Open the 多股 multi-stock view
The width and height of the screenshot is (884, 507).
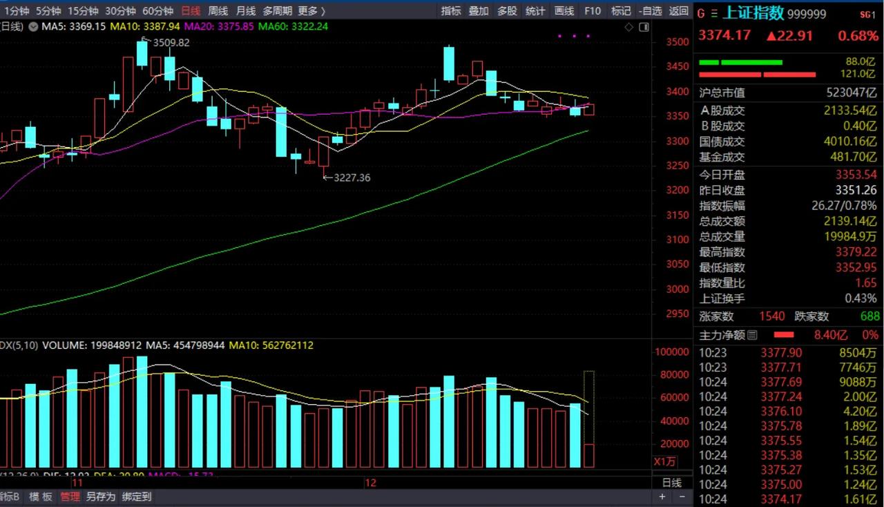(507, 11)
